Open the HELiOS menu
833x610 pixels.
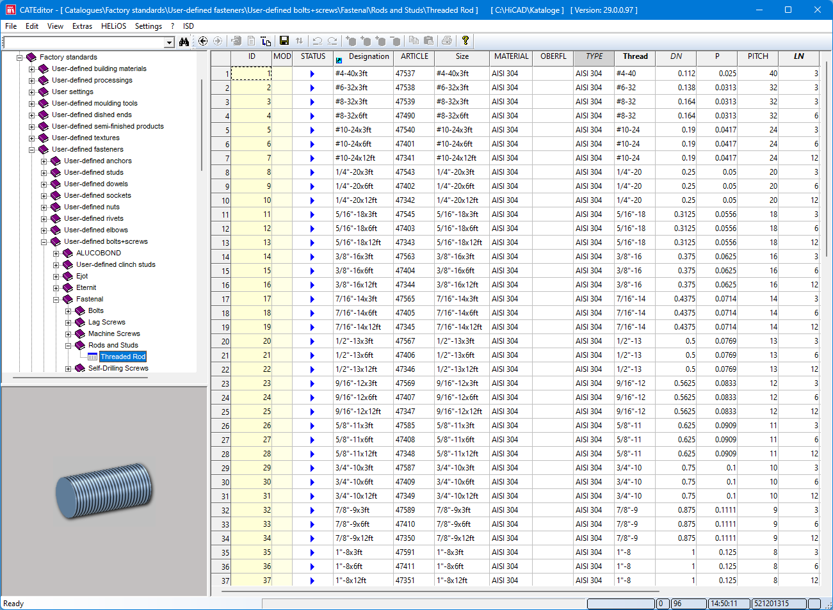[x=113, y=26]
